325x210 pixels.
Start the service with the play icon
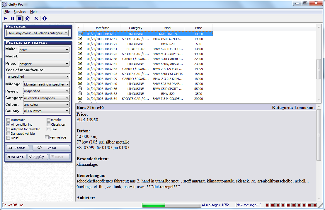(x=6, y=18)
